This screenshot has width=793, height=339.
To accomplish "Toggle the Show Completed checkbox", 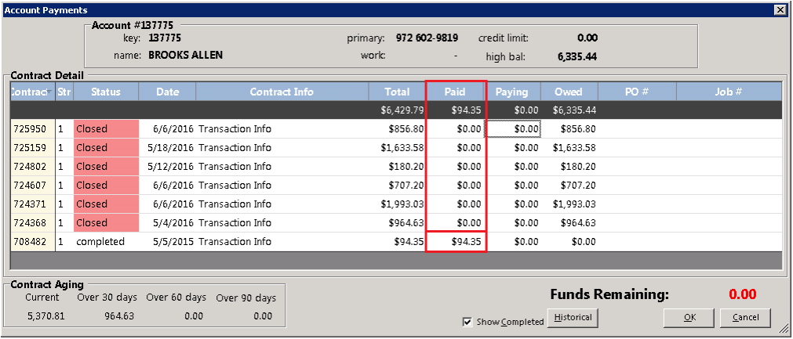I will pyautogui.click(x=468, y=322).
